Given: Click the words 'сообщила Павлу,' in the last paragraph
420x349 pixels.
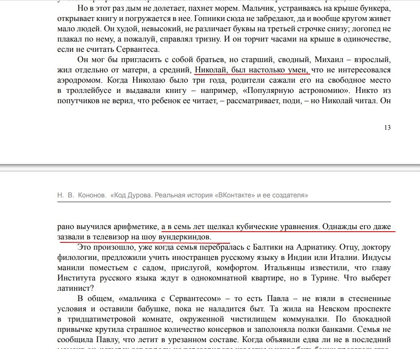Looking at the screenshot, I should pyautogui.click(x=88, y=340).
